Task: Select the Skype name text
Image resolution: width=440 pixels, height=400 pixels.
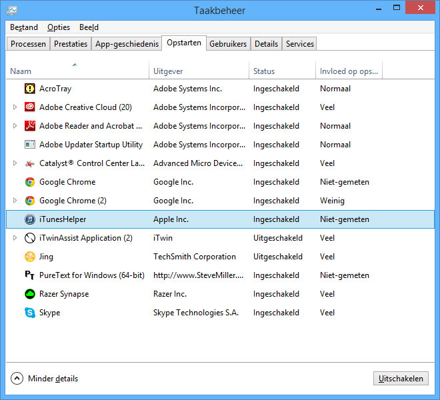Action: [x=50, y=313]
